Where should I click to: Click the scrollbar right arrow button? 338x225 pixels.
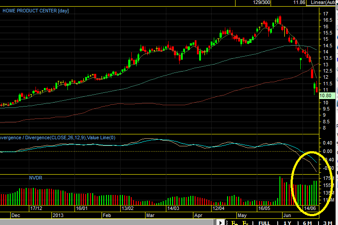(x=220, y=222)
